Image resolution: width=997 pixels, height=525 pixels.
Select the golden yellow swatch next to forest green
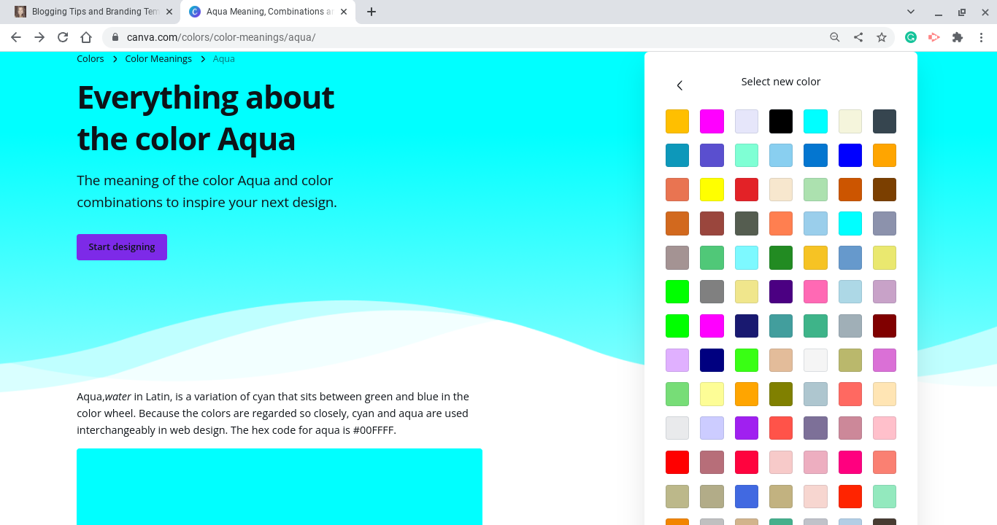(815, 257)
